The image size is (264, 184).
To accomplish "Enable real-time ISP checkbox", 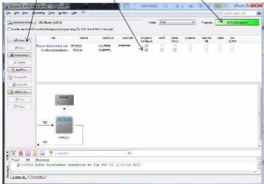I will tap(9, 29).
